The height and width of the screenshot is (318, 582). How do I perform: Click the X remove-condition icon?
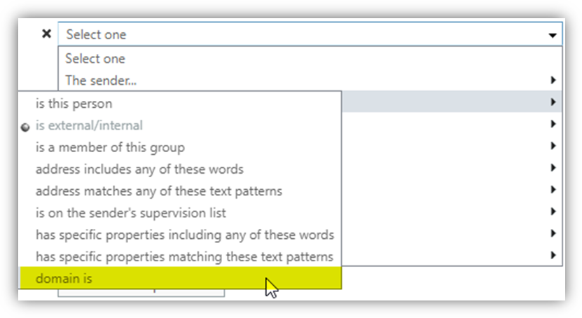[46, 34]
